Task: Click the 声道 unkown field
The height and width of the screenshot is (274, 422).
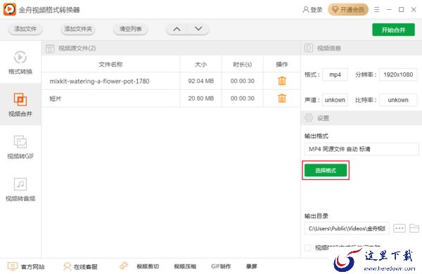Action: click(335, 100)
